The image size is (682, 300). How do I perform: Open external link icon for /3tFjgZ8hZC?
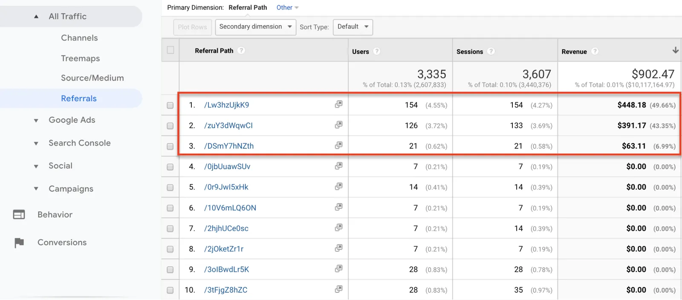[x=338, y=289]
